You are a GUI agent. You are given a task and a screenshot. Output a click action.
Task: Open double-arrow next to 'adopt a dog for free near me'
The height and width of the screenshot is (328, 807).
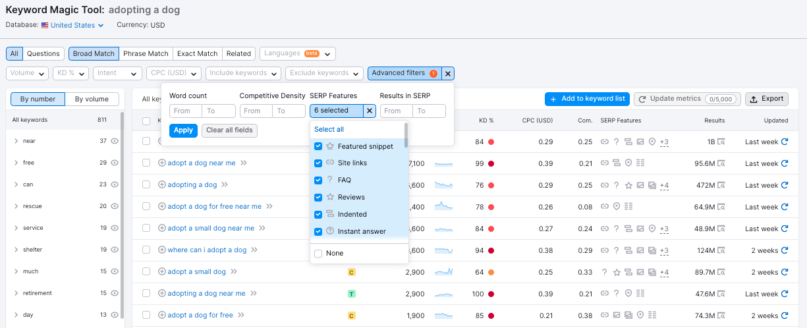(269, 207)
